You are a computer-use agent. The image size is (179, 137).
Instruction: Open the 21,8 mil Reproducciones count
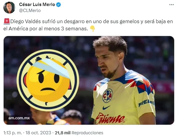(x=79, y=133)
